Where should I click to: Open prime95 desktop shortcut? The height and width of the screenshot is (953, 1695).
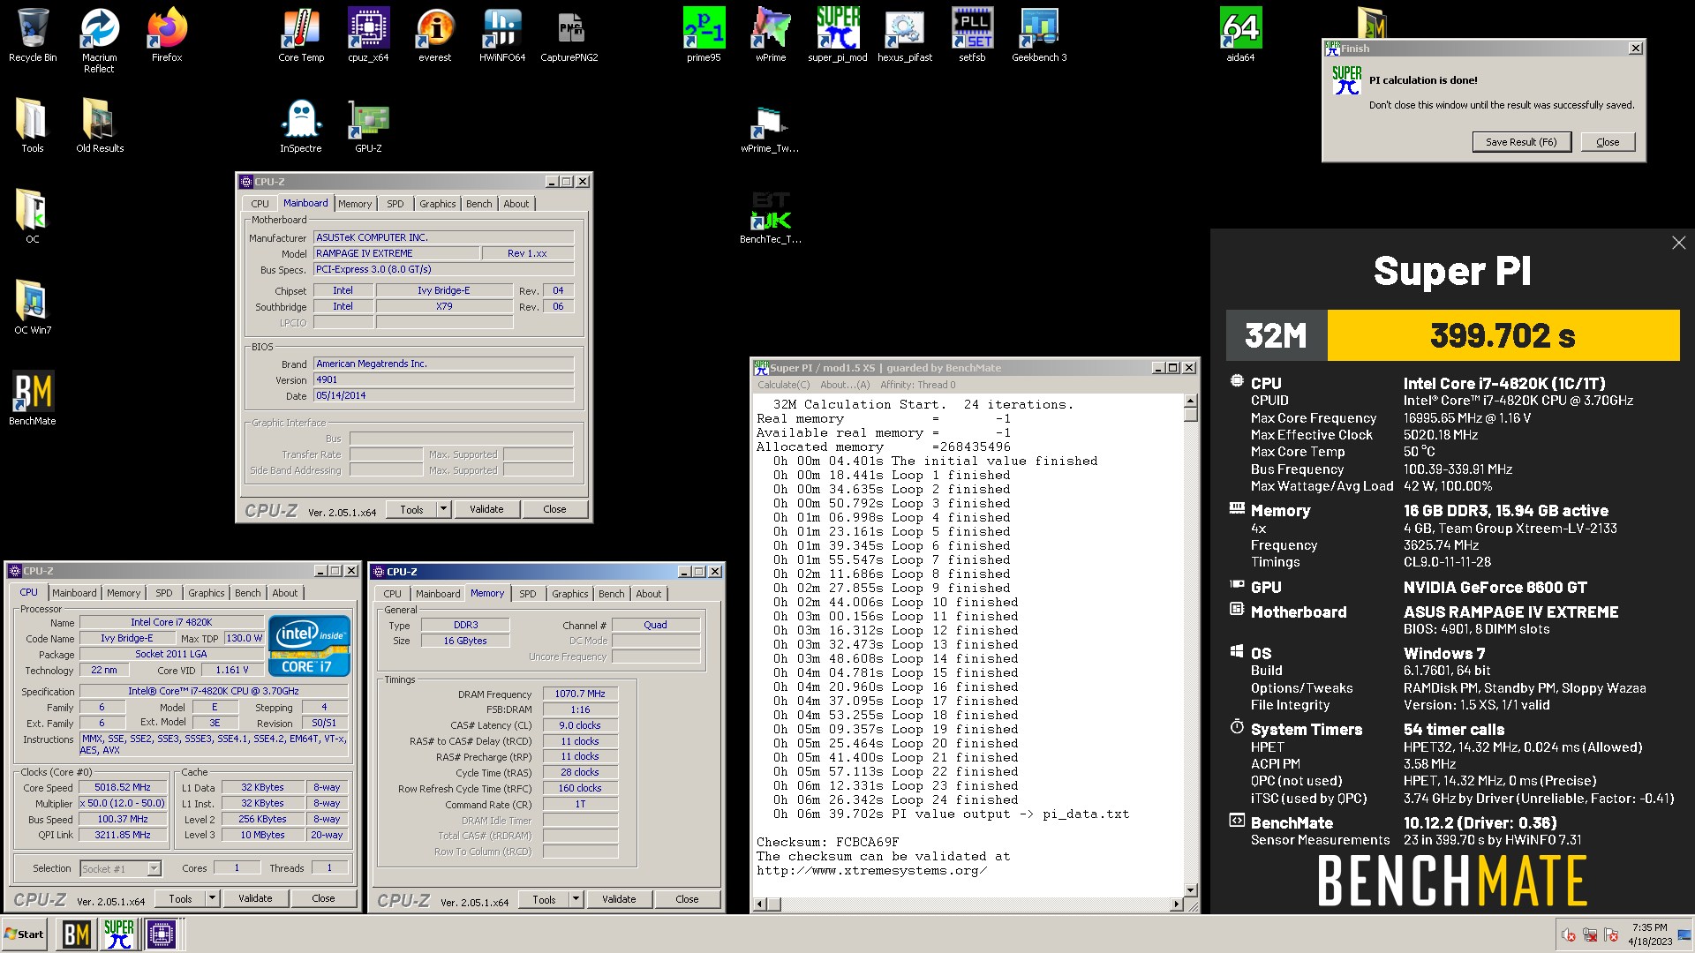point(704,35)
